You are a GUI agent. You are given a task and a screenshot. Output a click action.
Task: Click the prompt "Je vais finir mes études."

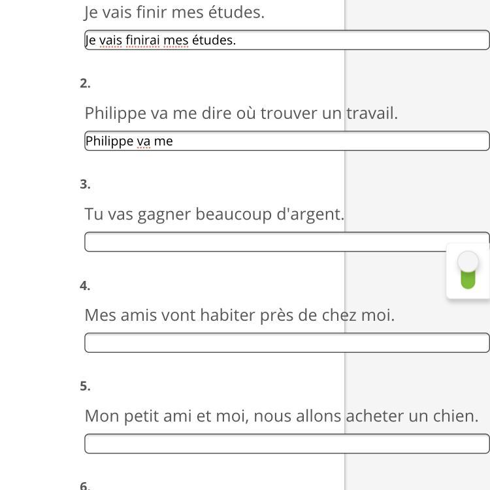pyautogui.click(x=174, y=12)
